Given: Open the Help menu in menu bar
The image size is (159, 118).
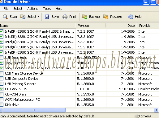Looking at the screenshot, I should point(59,9).
